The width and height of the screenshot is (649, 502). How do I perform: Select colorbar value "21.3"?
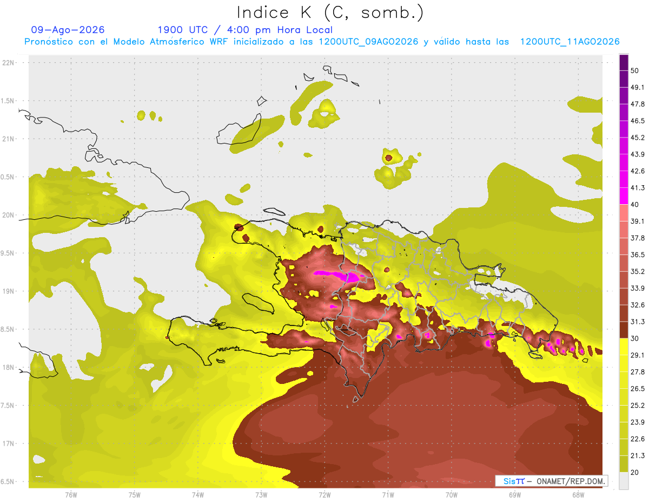coord(638,456)
